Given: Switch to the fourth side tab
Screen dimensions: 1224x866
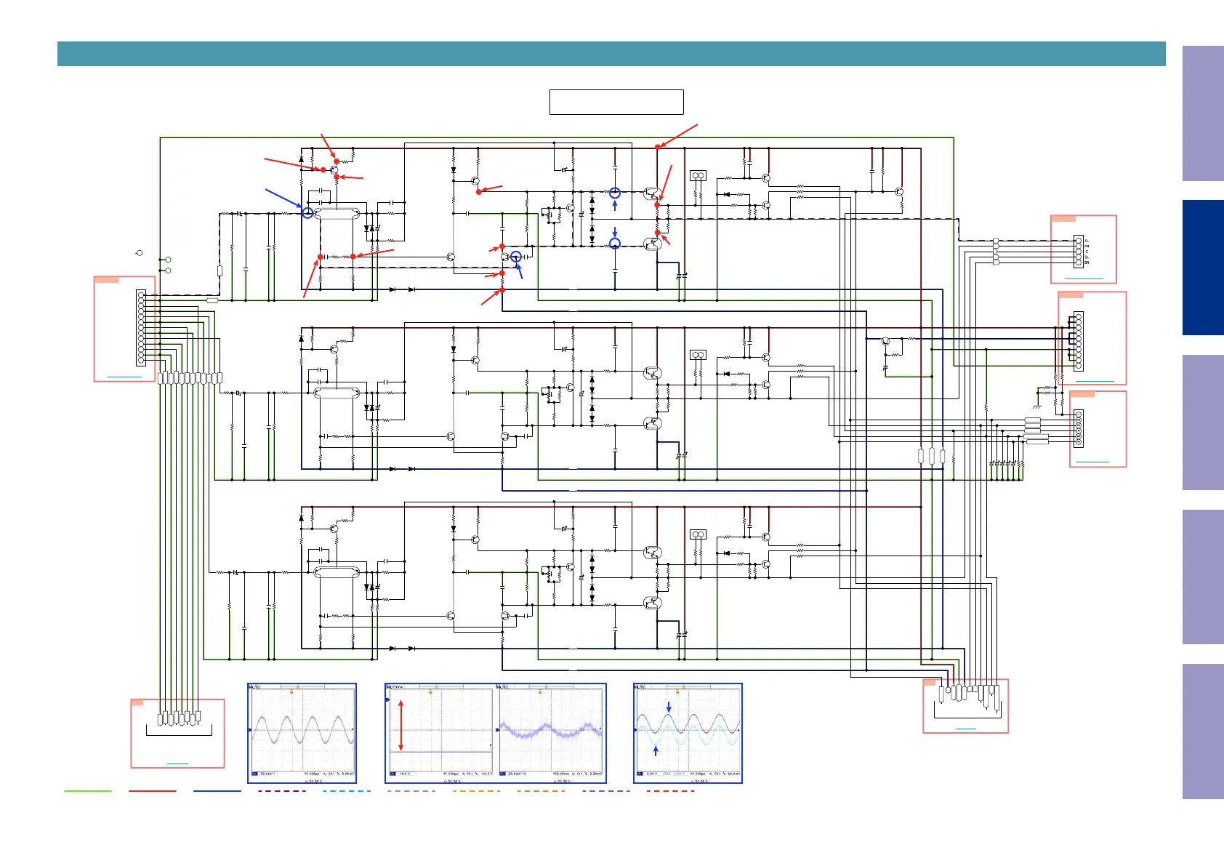Looking at the screenshot, I should 1203,577.
